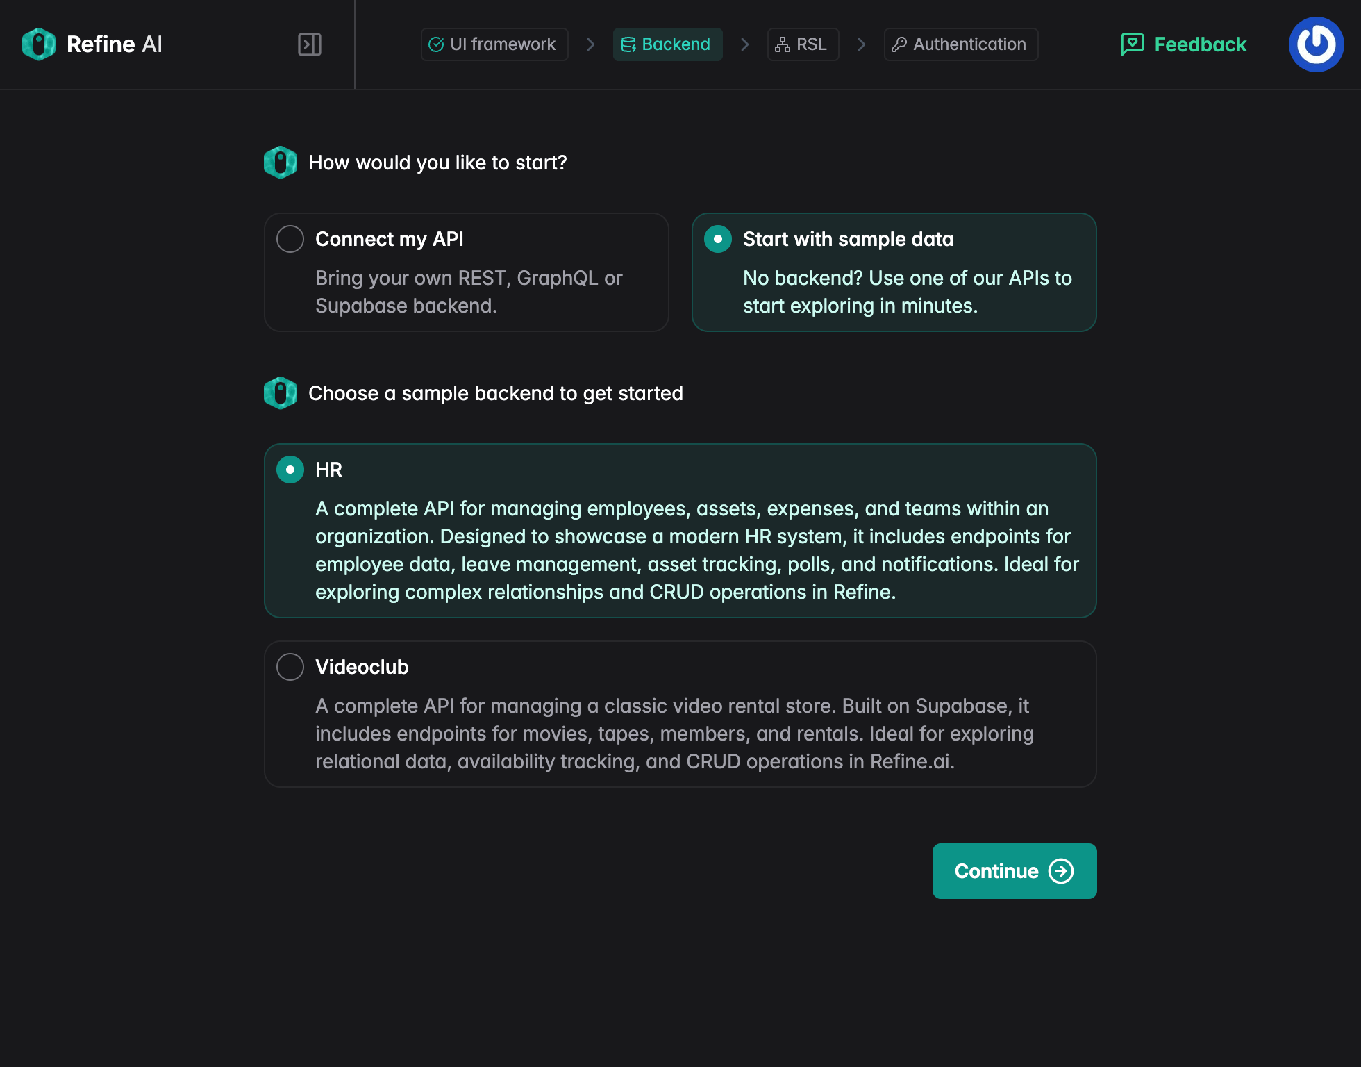Click the key icon on the Authentication step
1361x1067 pixels.
click(900, 44)
